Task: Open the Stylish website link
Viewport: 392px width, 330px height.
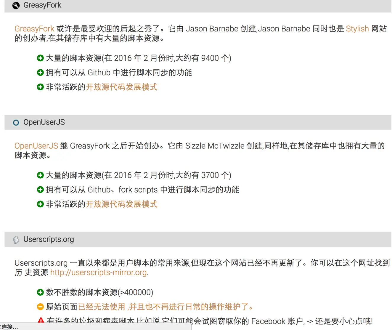Action: [357, 29]
